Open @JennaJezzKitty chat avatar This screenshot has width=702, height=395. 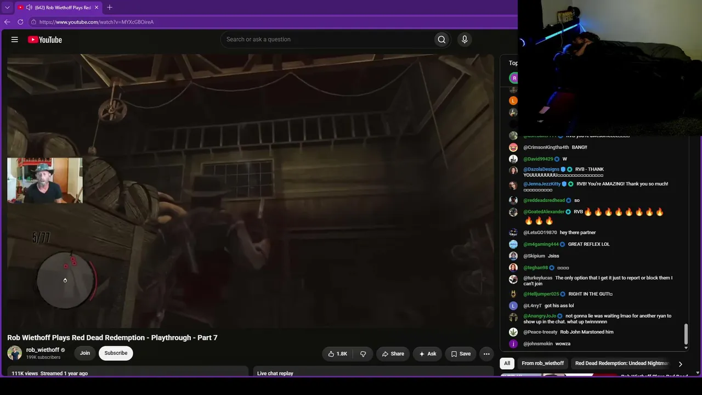(513, 185)
